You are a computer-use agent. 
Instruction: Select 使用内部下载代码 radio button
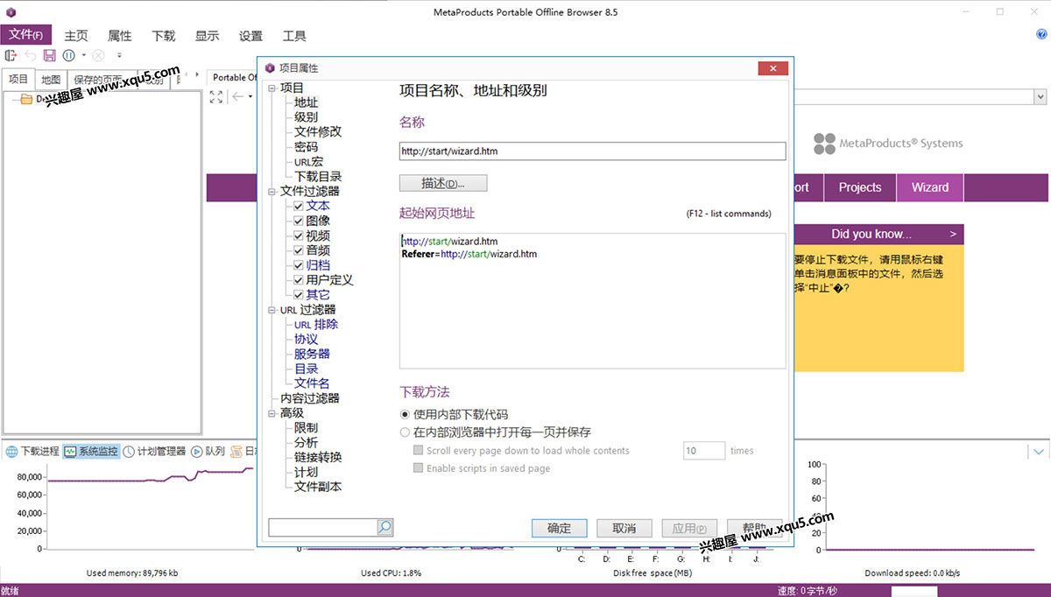(405, 414)
